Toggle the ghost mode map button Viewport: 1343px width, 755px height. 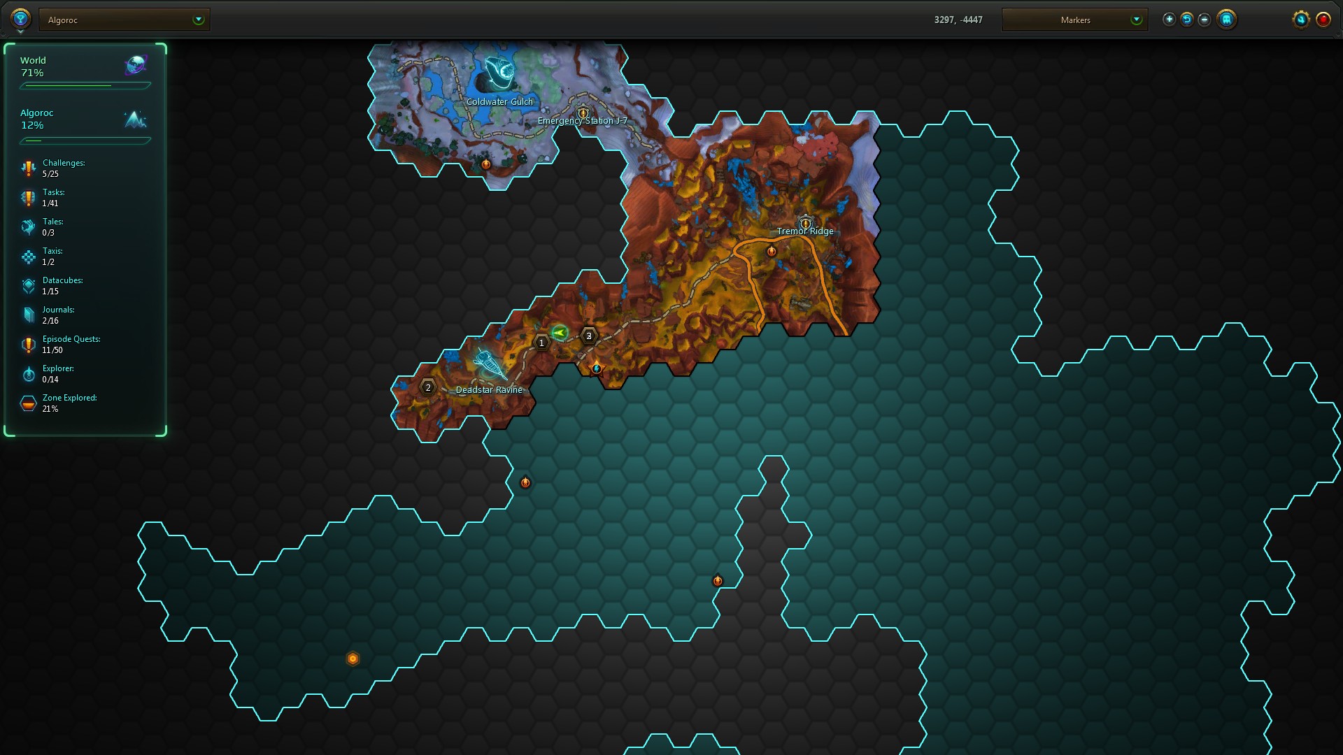(x=1226, y=20)
